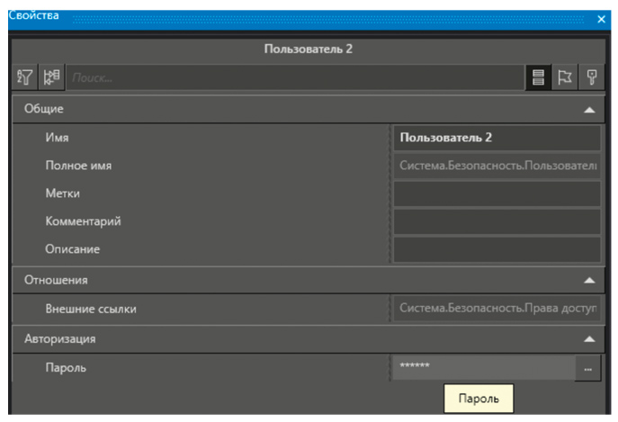Select the Полное имя value field
This screenshot has height=422, width=618.
tap(496, 166)
